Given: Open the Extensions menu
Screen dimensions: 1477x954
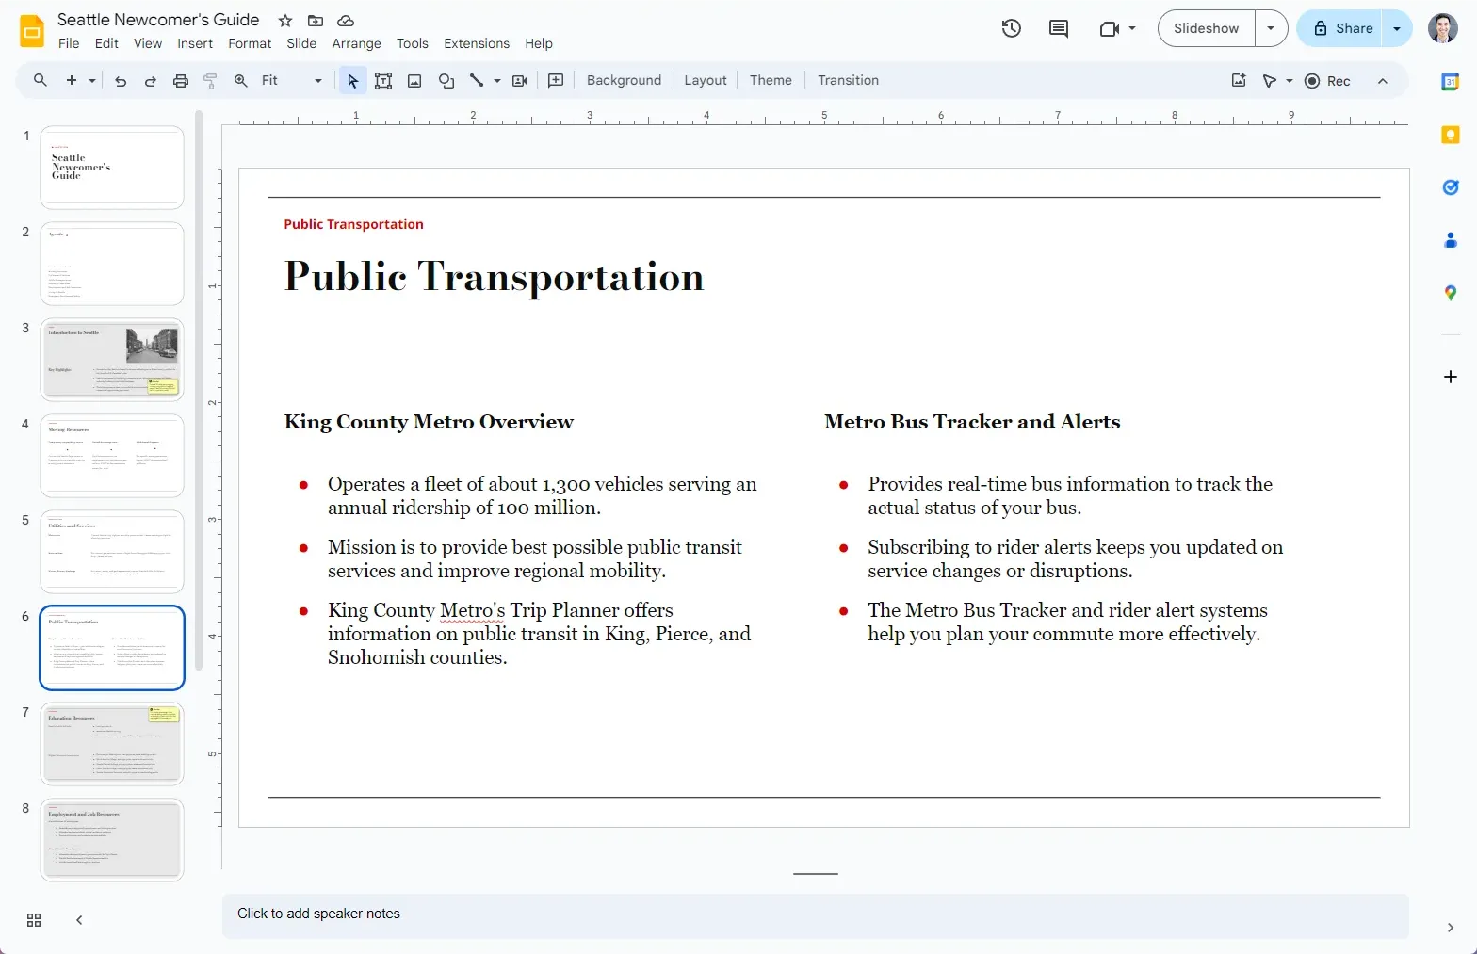Looking at the screenshot, I should pyautogui.click(x=477, y=43).
